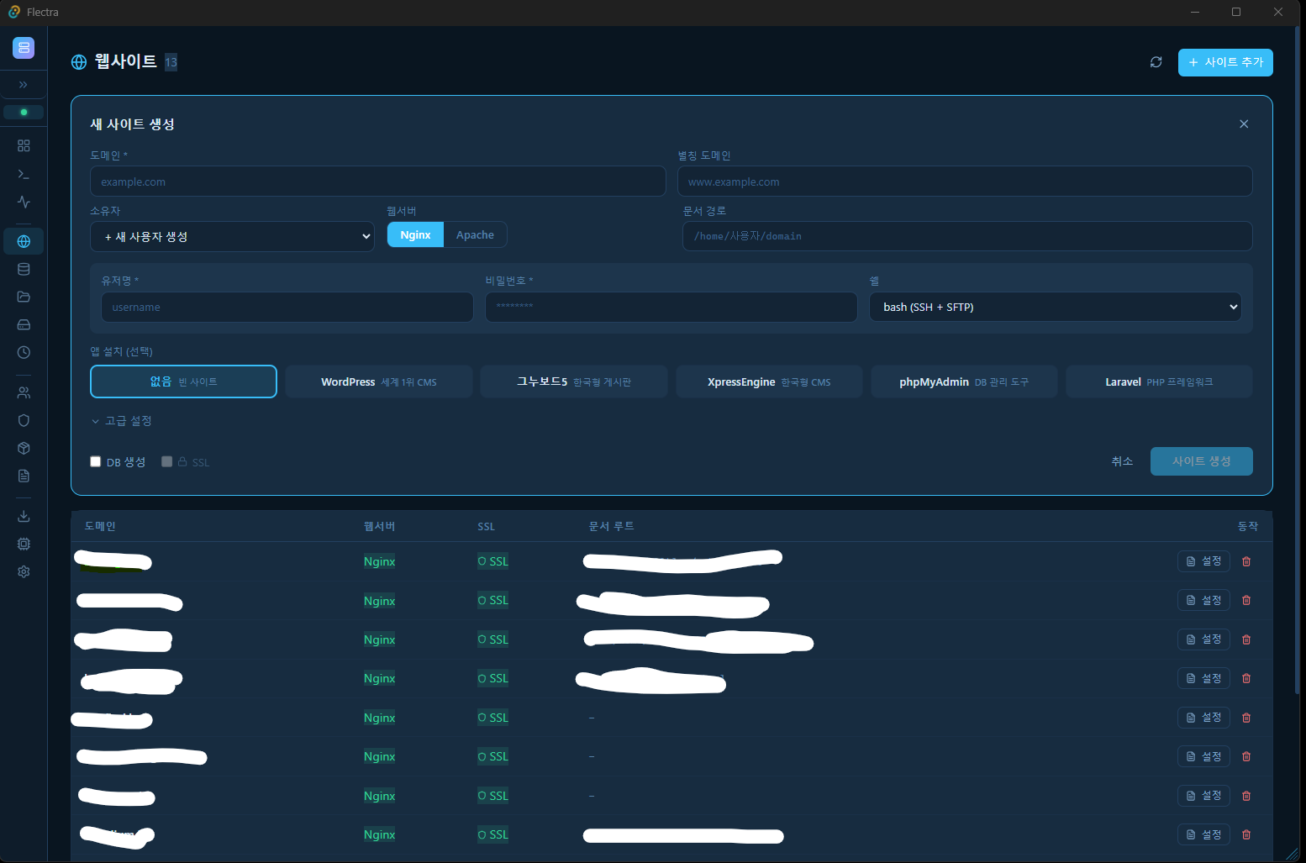
Task: Open the bash (SSH + SFTP) shell dropdown
Action: pos(1055,308)
